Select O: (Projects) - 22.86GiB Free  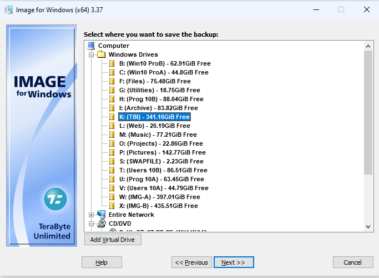pyautogui.click(x=161, y=143)
